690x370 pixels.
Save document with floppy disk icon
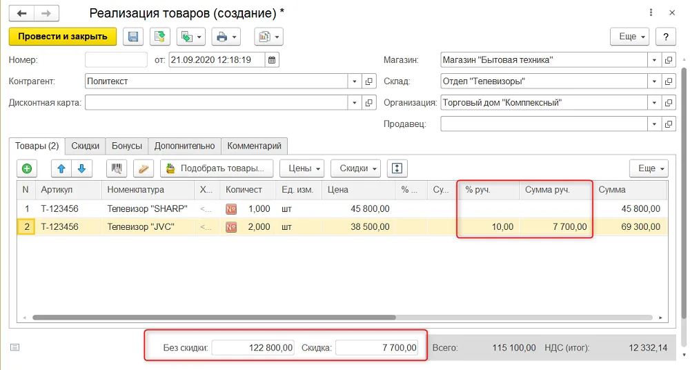point(133,37)
